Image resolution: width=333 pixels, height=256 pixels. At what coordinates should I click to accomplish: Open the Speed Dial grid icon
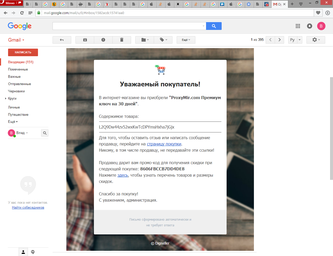pyautogui.click(x=30, y=13)
